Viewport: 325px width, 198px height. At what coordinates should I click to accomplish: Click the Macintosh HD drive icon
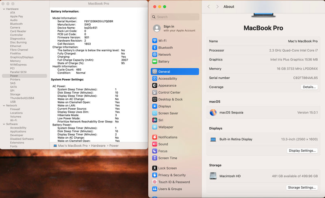(x=213, y=176)
